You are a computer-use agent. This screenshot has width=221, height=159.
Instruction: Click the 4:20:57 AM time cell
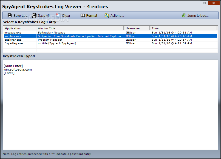[x=172, y=40]
